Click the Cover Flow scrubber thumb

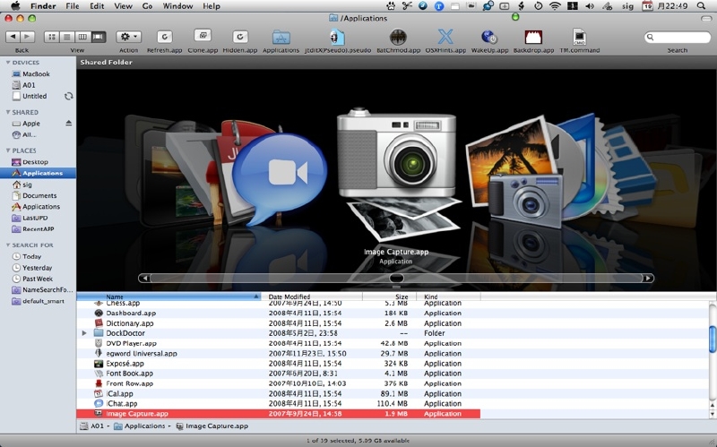point(396,278)
